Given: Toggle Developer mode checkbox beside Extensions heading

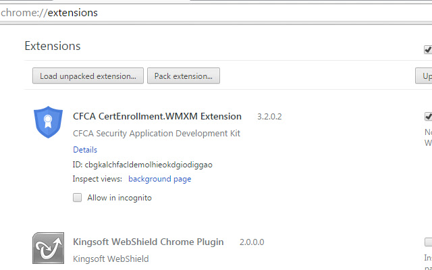Looking at the screenshot, I should (428, 49).
